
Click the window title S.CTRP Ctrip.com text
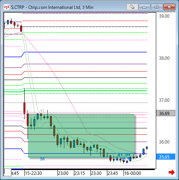[52, 7]
